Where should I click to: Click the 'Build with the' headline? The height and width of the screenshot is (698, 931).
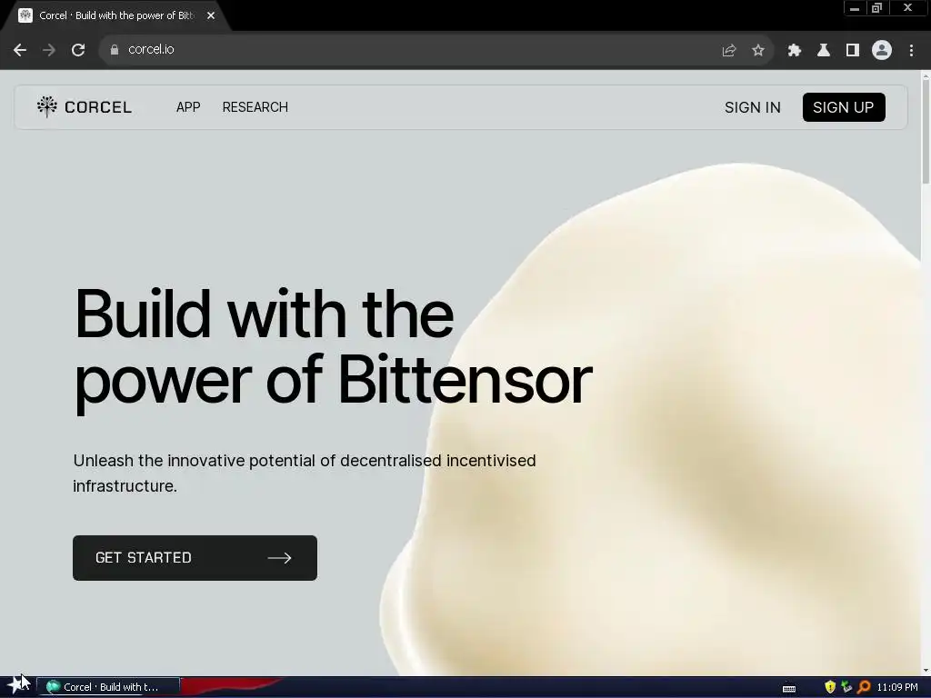tap(265, 314)
